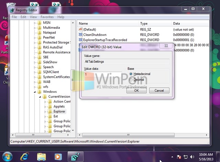The image size is (220, 162).
Task: Select the CleanShutdown value name
Action: 95,35
